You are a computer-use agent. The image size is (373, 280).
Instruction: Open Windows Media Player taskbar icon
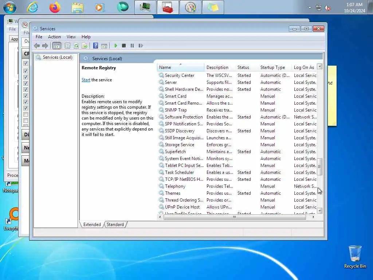[99, 7]
